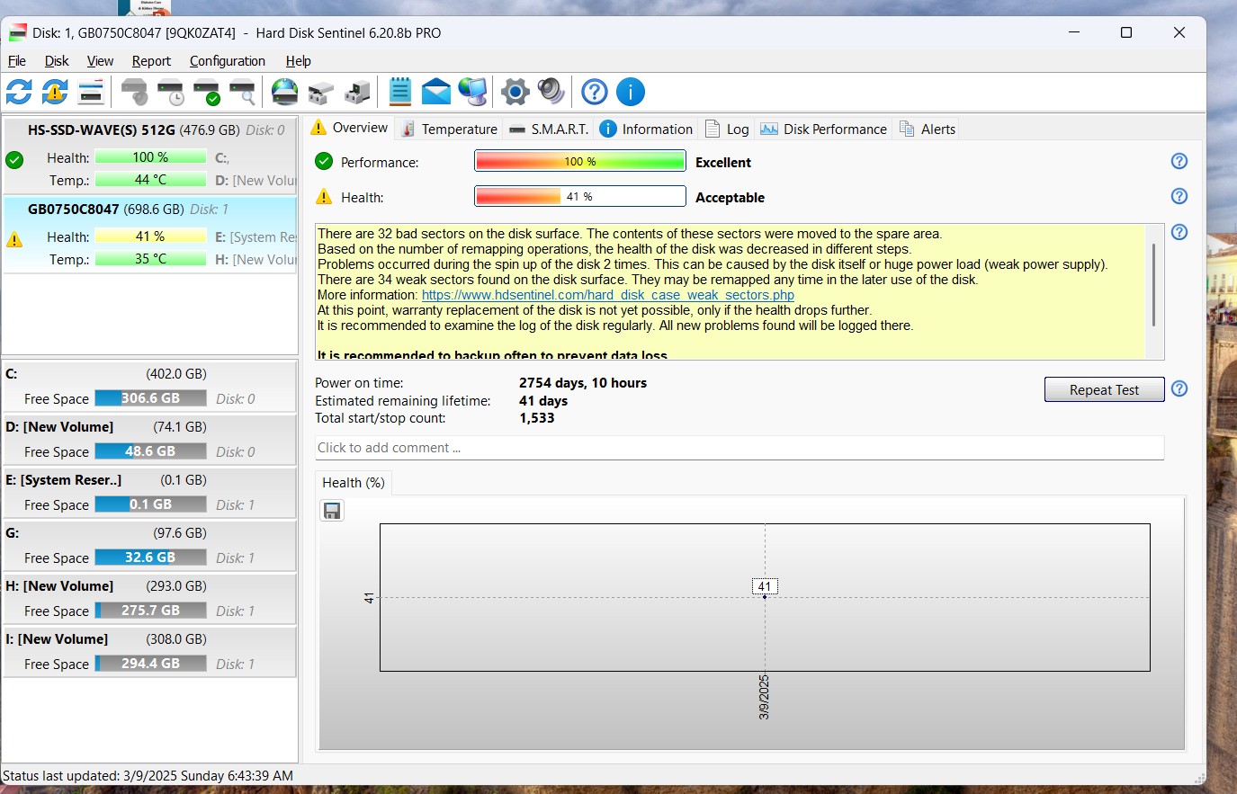Click the disk with speaker toolbar icon
The image size is (1237, 794).
pyautogui.click(x=134, y=92)
